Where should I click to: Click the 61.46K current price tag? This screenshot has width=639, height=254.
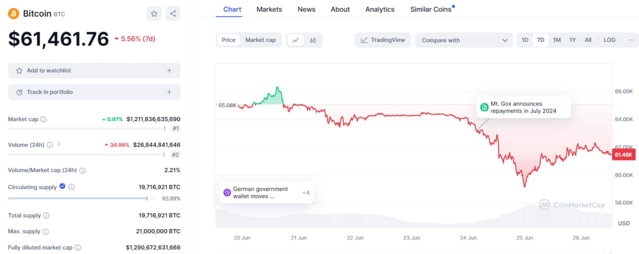click(x=624, y=155)
